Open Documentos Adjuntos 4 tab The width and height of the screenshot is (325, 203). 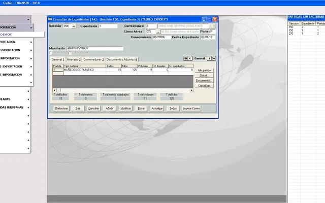coord(122,59)
